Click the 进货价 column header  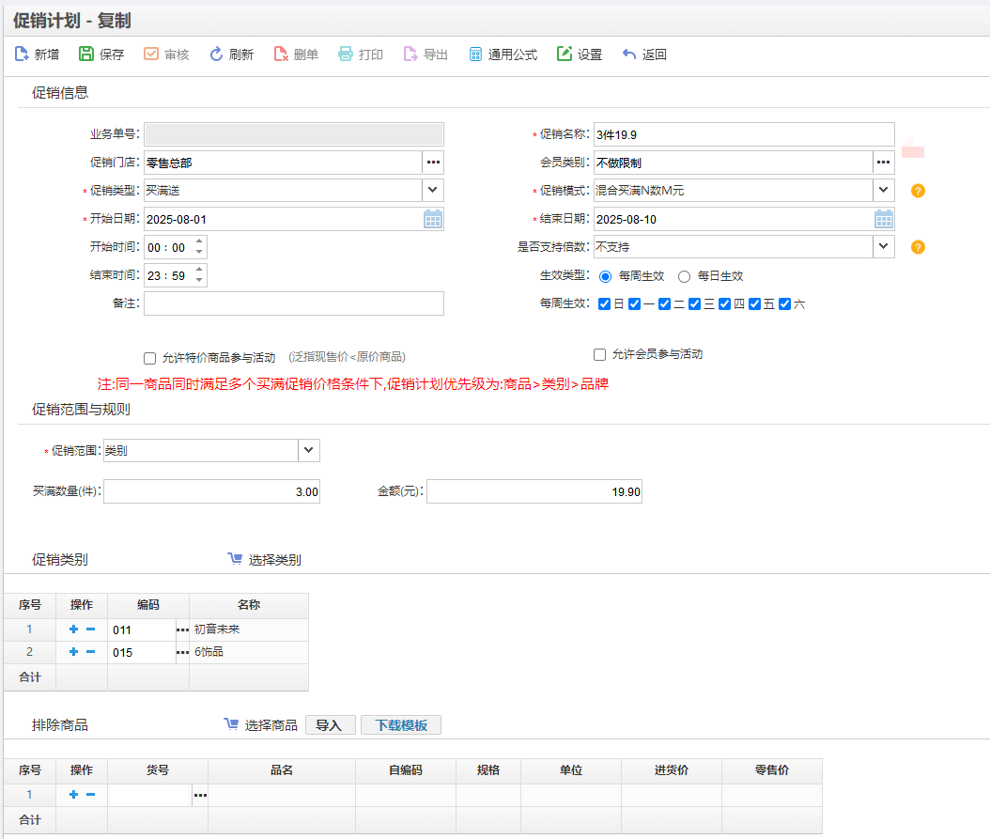pos(672,770)
